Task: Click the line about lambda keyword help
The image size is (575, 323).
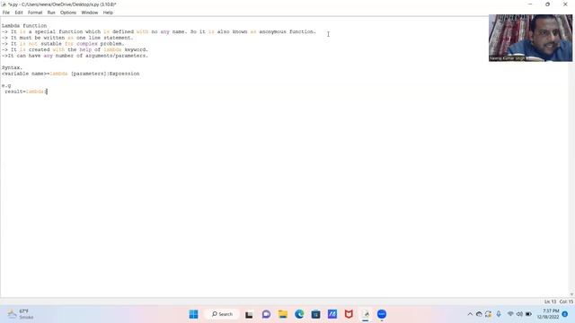Action: coord(75,49)
